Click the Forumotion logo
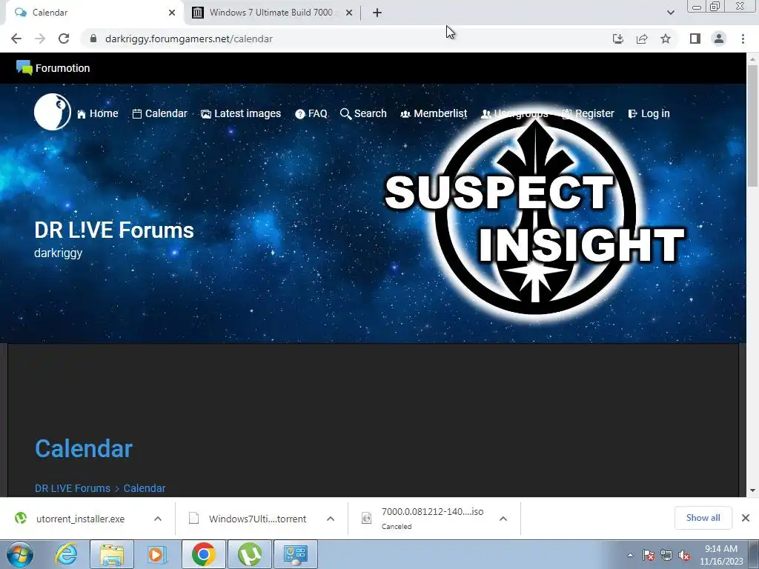Viewport: 759px width, 569px height. 53,67
